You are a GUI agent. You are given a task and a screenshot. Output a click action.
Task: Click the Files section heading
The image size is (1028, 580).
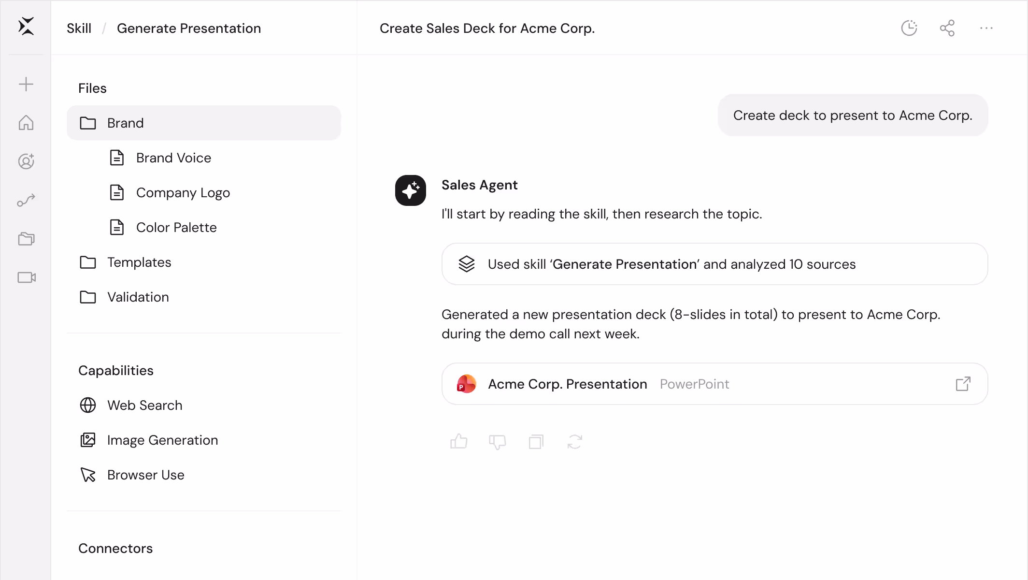(x=92, y=88)
